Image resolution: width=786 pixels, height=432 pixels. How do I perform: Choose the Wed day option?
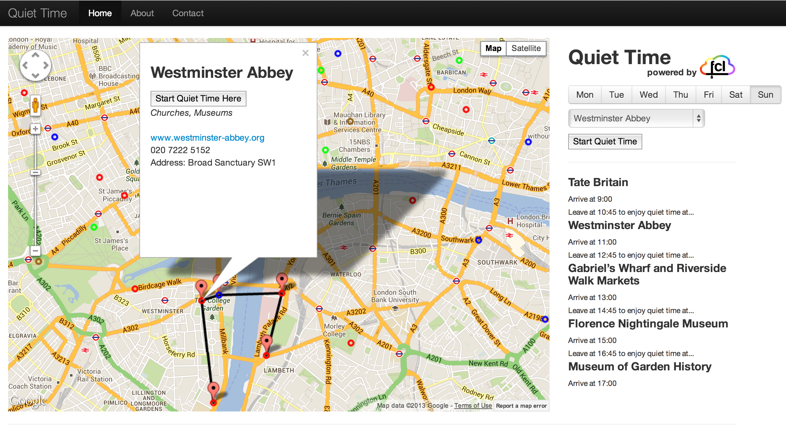648,95
